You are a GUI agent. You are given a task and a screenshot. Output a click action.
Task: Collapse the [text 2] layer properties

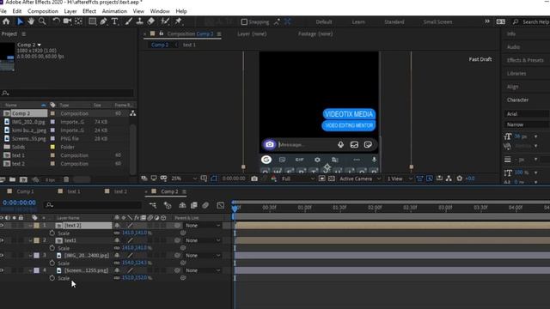(x=31, y=226)
